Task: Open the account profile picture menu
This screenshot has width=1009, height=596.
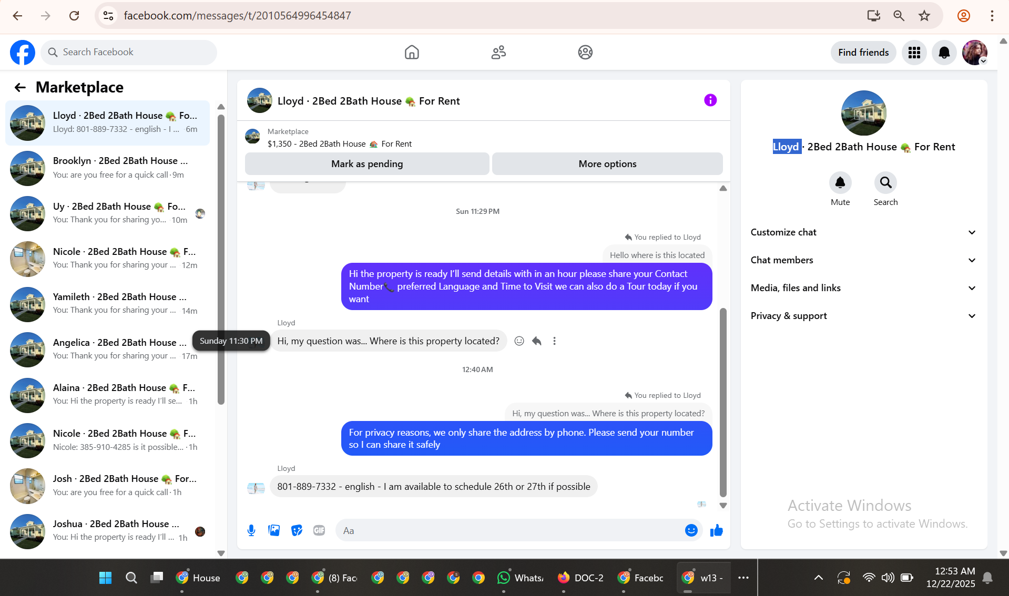Action: 975,53
